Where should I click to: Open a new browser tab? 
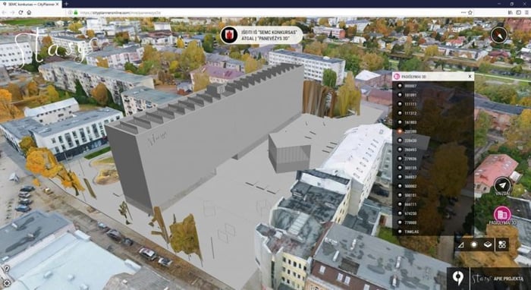click(x=67, y=4)
